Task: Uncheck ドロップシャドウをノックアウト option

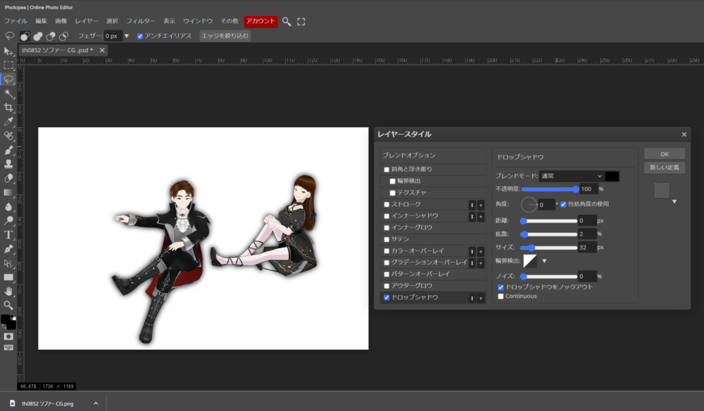Action: [500, 287]
